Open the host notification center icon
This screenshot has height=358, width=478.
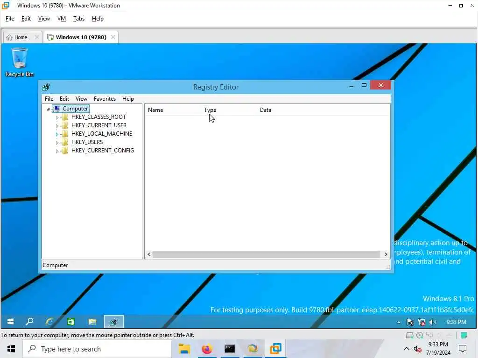[x=463, y=349]
